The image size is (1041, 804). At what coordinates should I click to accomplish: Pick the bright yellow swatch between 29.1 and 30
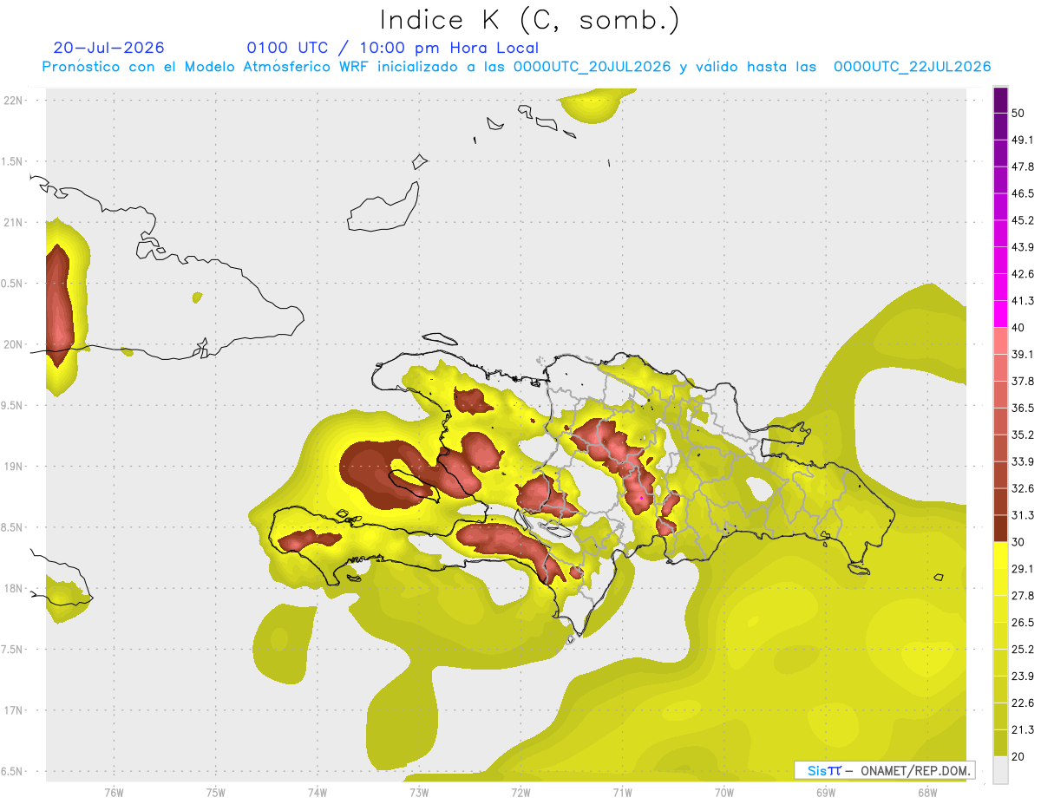[x=1000, y=555]
